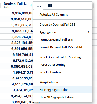Select the Decimal Full column header
Image resolution: width=97 pixels, height=104 pixels.
16,4
